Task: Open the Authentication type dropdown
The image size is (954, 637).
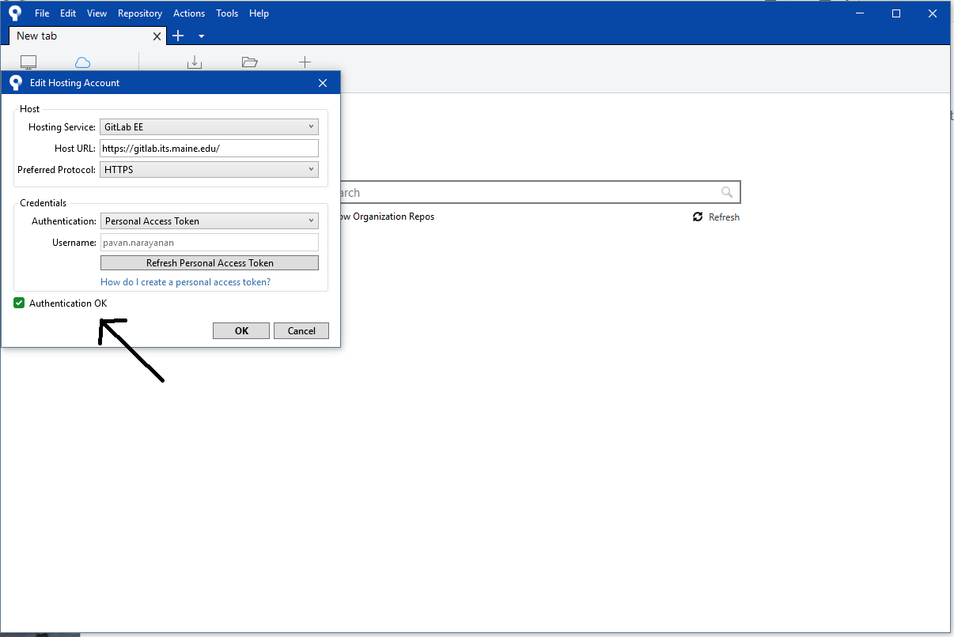Action: pos(210,221)
